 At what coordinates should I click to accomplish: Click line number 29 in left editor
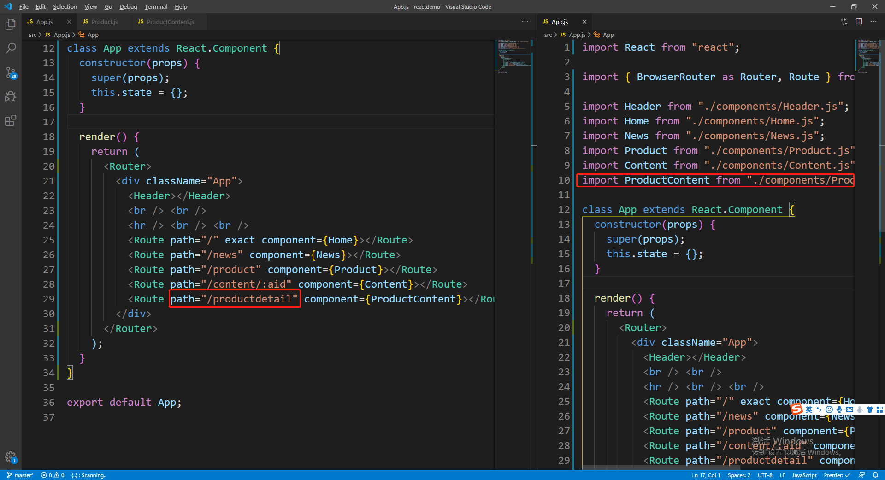(48, 299)
